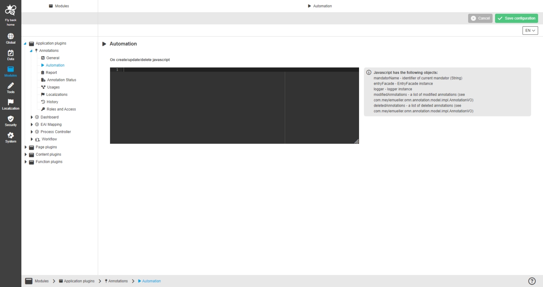Screen dimensions: 543x287
Task: Open Roles and Access tree item
Action: pyautogui.click(x=61, y=109)
